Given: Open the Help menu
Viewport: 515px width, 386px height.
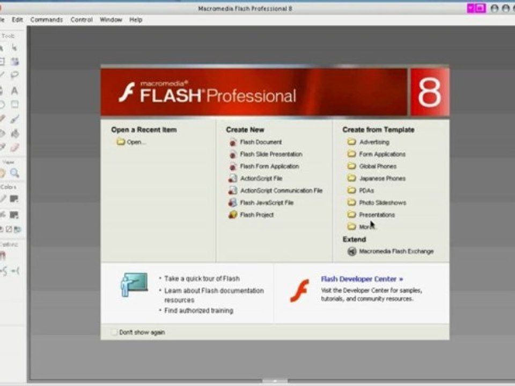Looking at the screenshot, I should (x=136, y=20).
